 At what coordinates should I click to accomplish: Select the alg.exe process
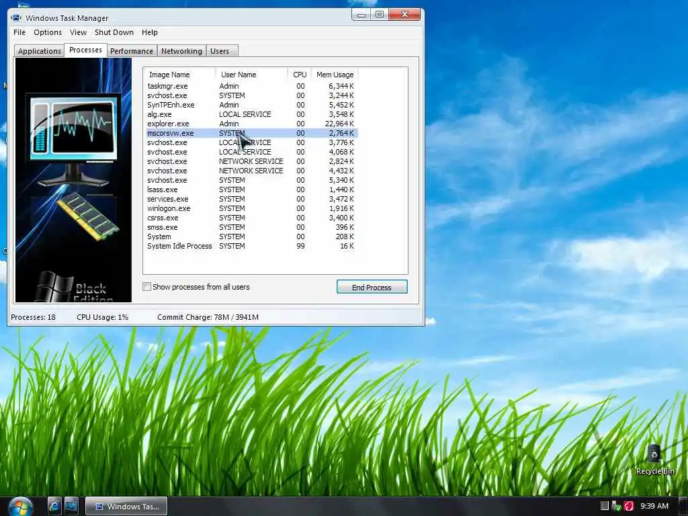pos(252,114)
